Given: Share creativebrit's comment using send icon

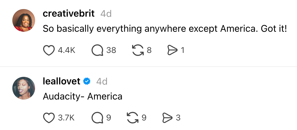Looking at the screenshot, I should pos(172,50).
